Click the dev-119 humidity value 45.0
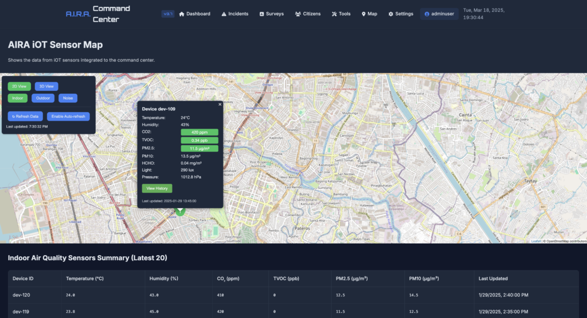587x318 pixels. 154,312
